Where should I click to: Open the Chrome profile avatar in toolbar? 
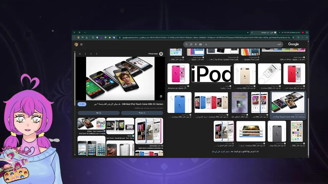click(x=78, y=37)
